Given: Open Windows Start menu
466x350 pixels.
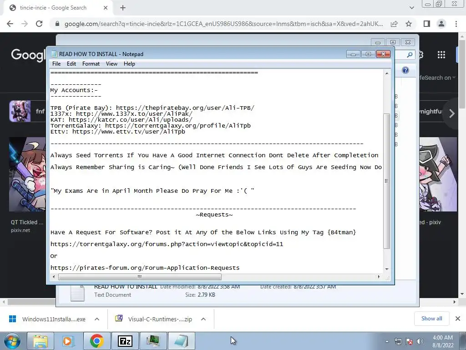Looking at the screenshot, I should pyautogui.click(x=11, y=341).
